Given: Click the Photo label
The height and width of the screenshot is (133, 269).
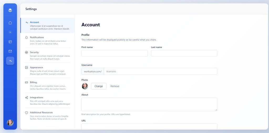Looking at the screenshot, I should (85, 80).
